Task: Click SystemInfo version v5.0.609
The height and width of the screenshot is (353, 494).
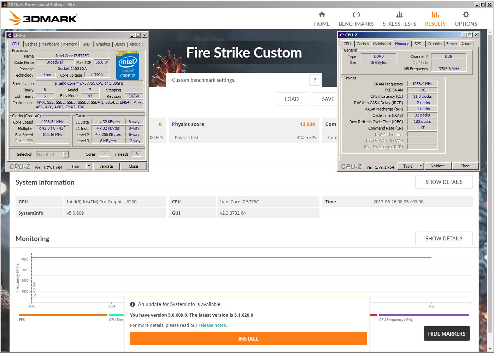Action: [x=75, y=213]
